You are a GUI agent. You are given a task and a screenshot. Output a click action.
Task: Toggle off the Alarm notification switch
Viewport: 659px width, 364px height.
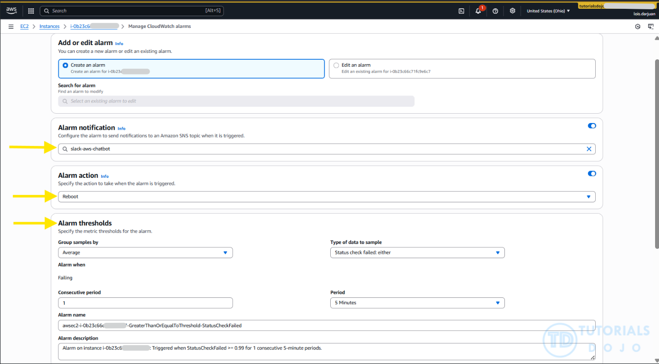[592, 126]
